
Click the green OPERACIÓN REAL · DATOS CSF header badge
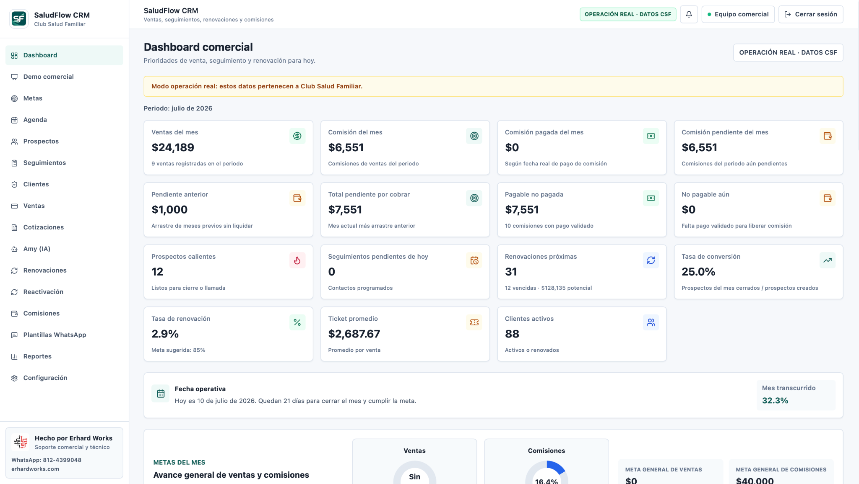tap(627, 14)
